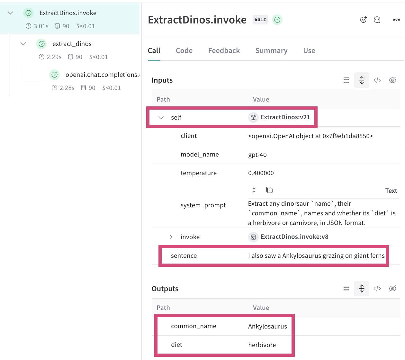Switch Inputs to list row view icon
Viewport: 405px width, 360px height.
pyautogui.click(x=346, y=80)
